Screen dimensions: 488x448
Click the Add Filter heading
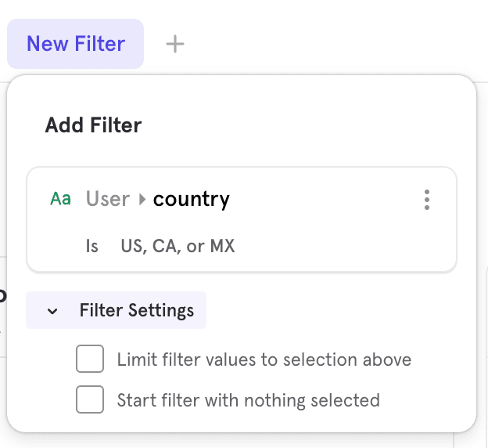coord(93,125)
